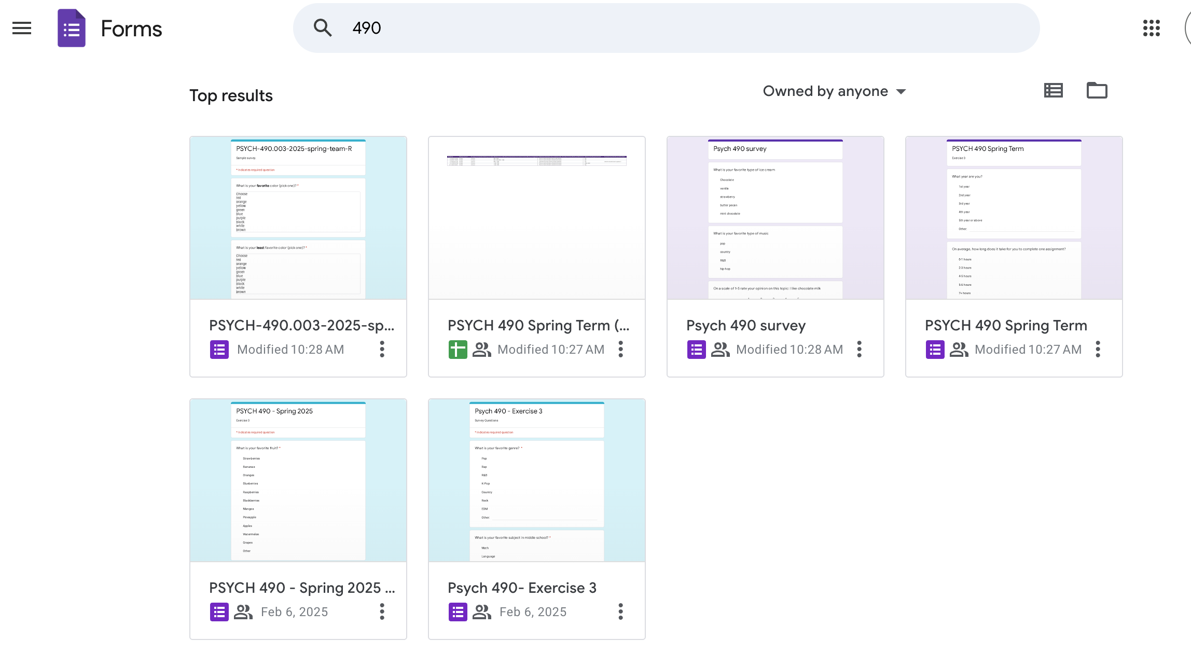This screenshot has height=668, width=1191.
Task: Open more options for PSYCH 490 - Spring 2025
Action: coord(382,611)
